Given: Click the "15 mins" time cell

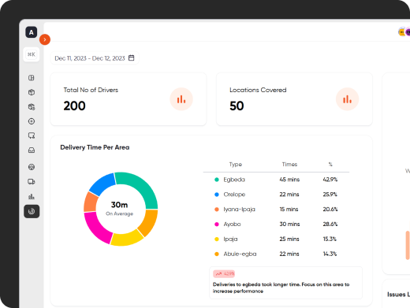Looking at the screenshot, I should 289,210.
